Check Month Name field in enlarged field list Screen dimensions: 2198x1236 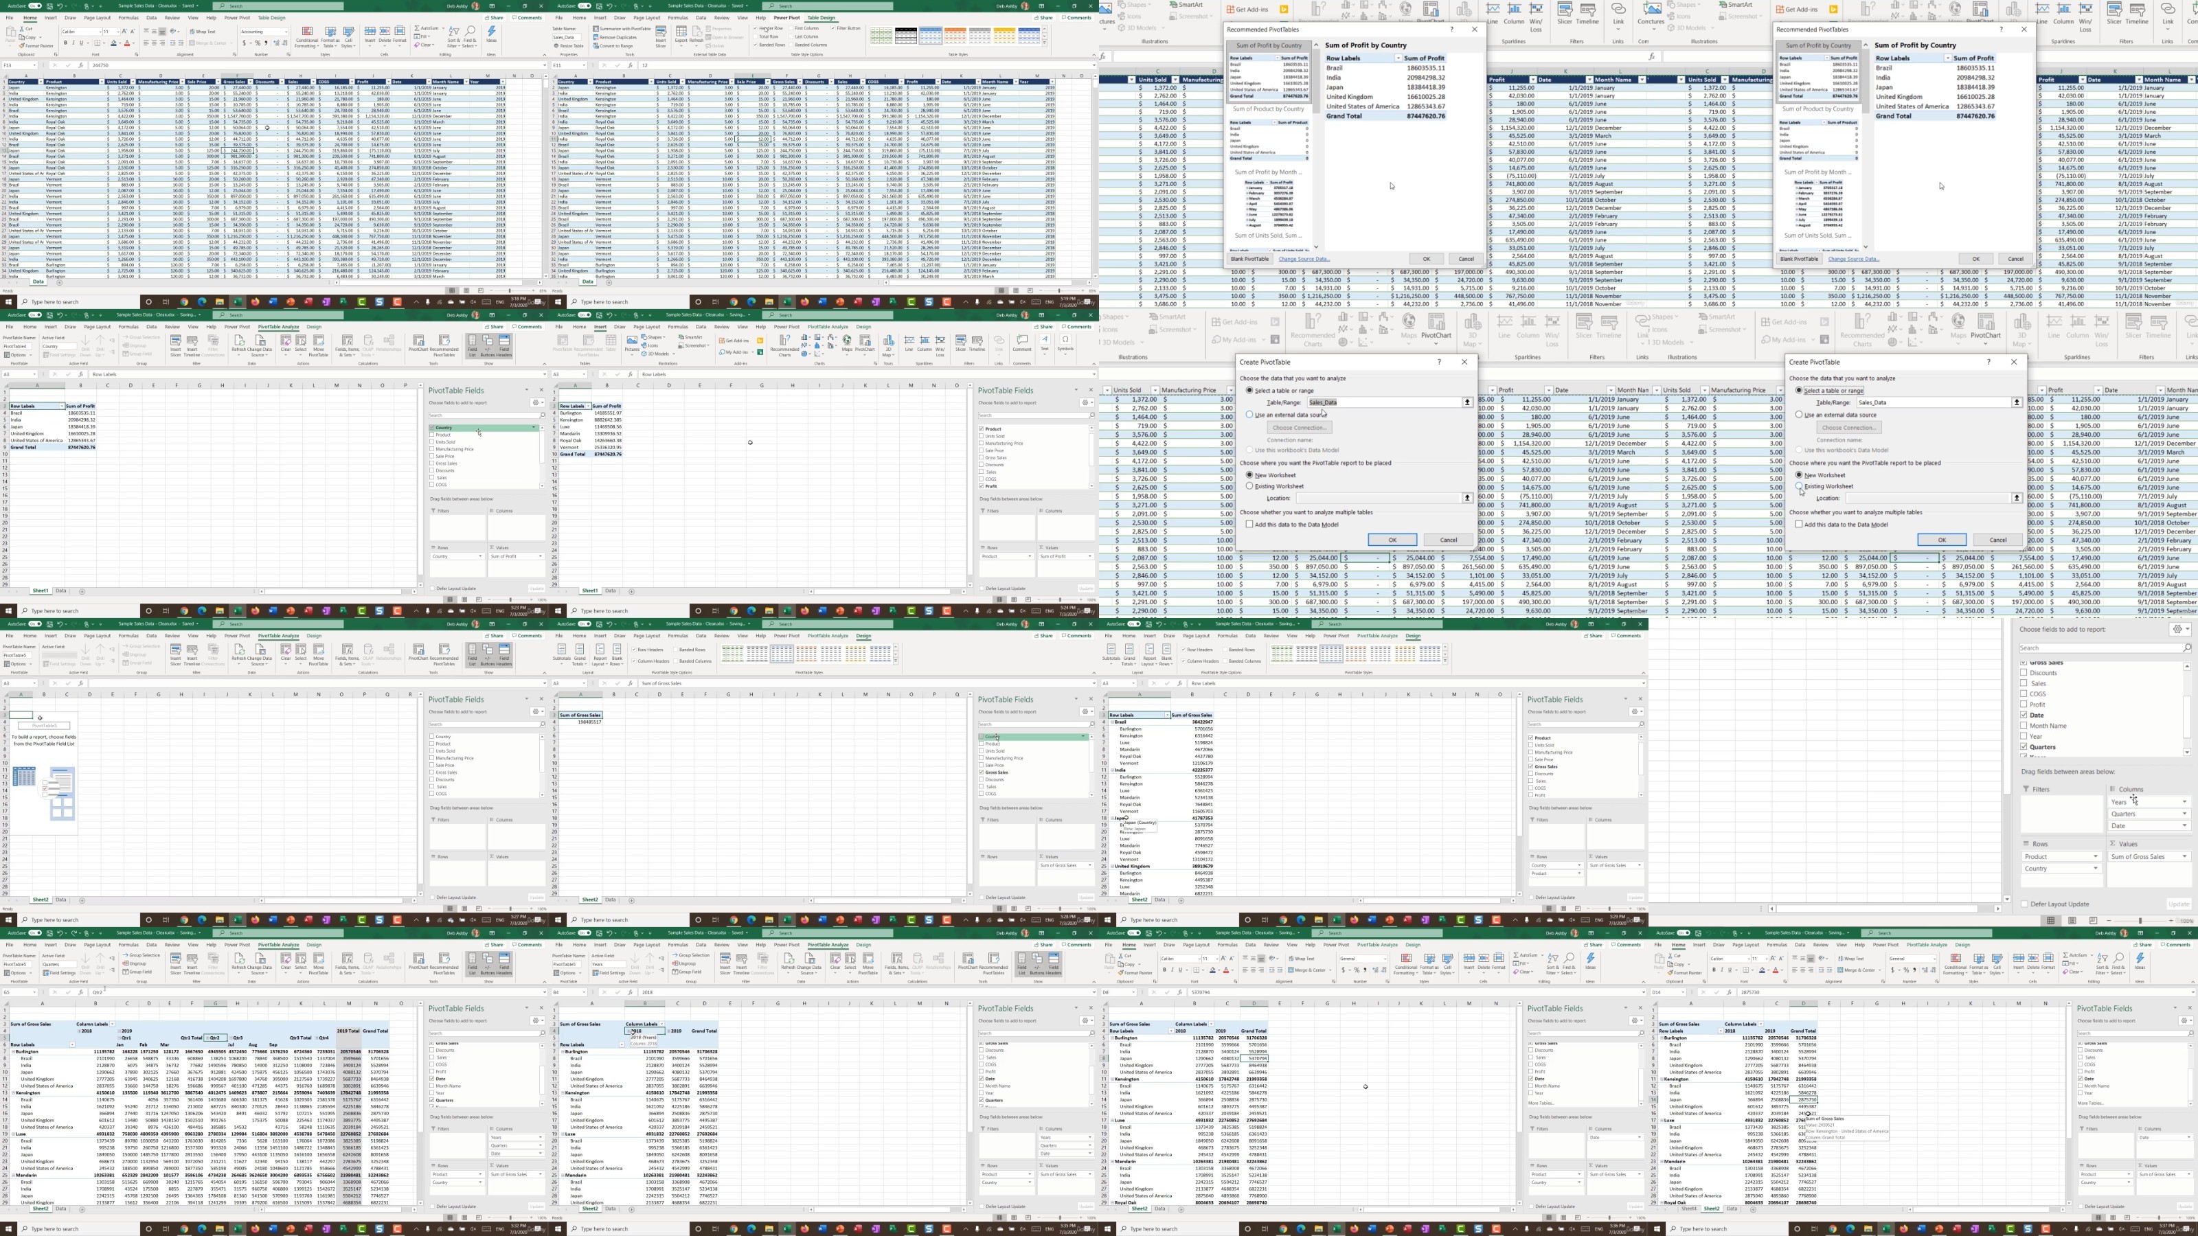click(x=2023, y=726)
